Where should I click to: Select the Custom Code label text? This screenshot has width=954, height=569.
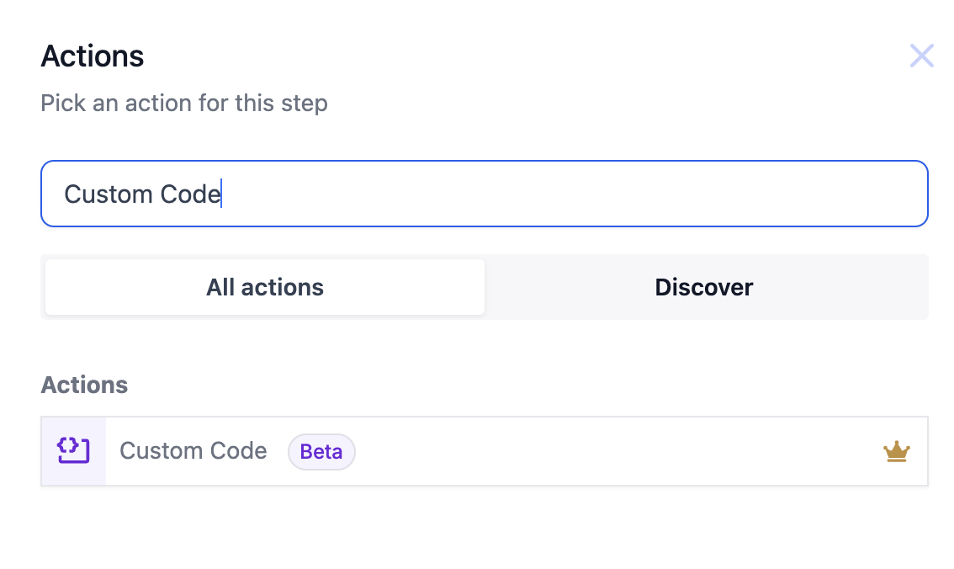click(193, 451)
